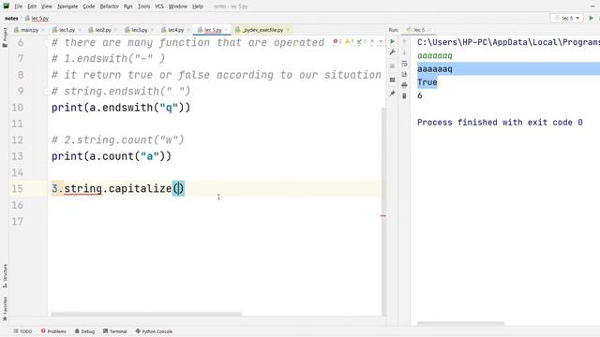Open the Problems tool window
The image size is (600, 337).
(x=53, y=331)
